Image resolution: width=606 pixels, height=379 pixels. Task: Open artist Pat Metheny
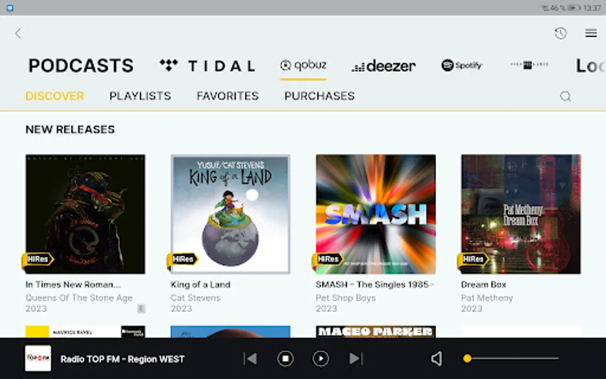coord(487,298)
